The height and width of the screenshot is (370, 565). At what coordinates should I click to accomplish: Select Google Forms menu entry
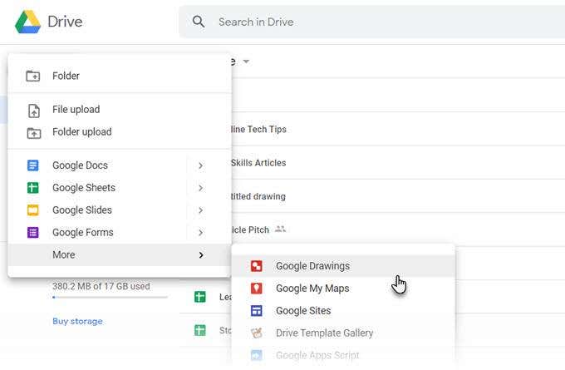[120, 233]
